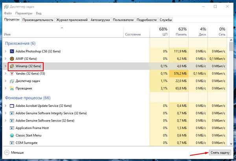The height and width of the screenshot is (161, 236).
Task: Click the scrollbar down arrow
Action: 231,144
